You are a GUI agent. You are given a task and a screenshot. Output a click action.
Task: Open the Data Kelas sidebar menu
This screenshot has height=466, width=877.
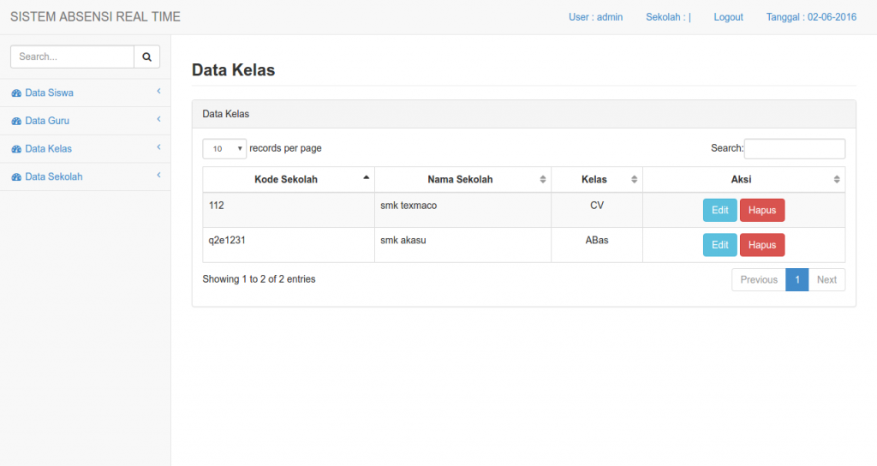click(49, 149)
